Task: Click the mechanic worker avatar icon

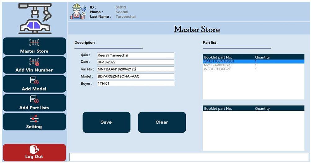Action: tap(78, 11)
